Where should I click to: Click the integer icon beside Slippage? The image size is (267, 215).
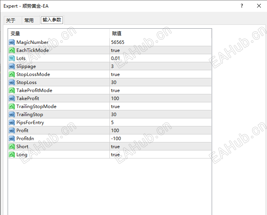(12, 66)
